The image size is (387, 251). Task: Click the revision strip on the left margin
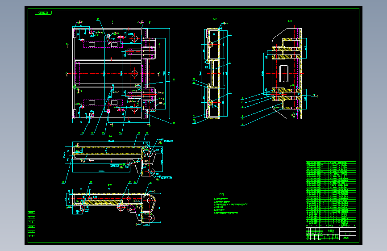(x=31, y=226)
